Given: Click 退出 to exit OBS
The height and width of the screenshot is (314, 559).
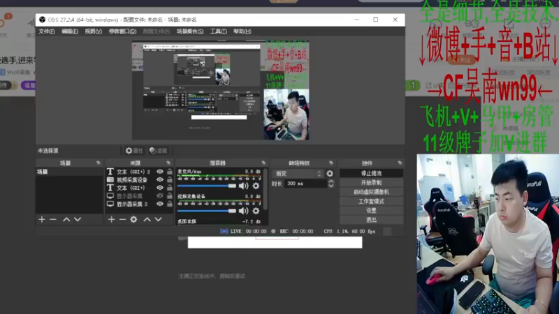Looking at the screenshot, I should [x=371, y=220].
